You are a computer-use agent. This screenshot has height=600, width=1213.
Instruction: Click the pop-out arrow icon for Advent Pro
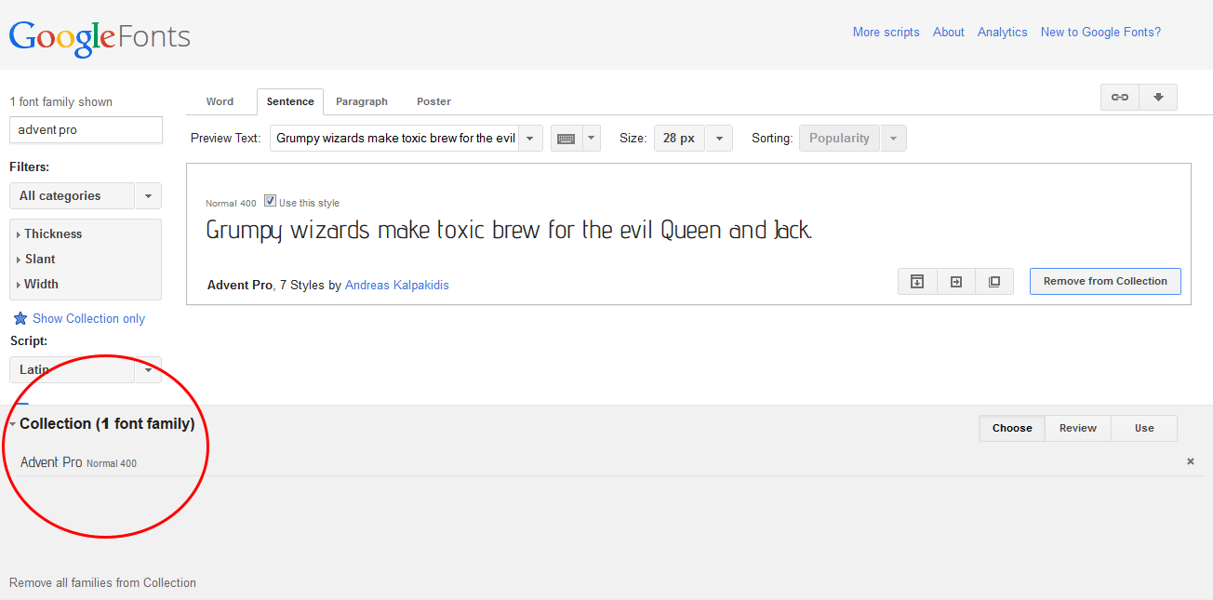[955, 282]
